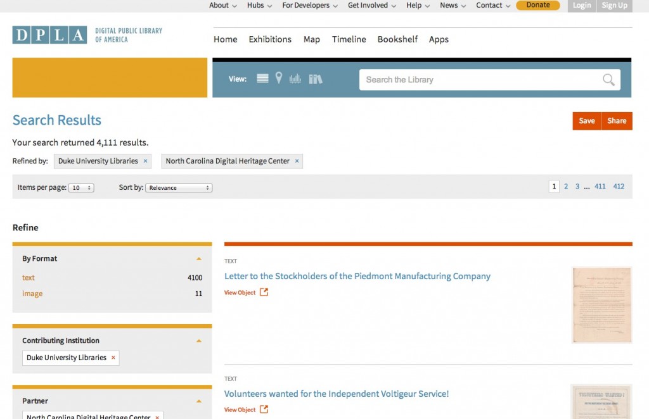
Task: Switch to the Exhibitions tab
Action: coord(270,39)
